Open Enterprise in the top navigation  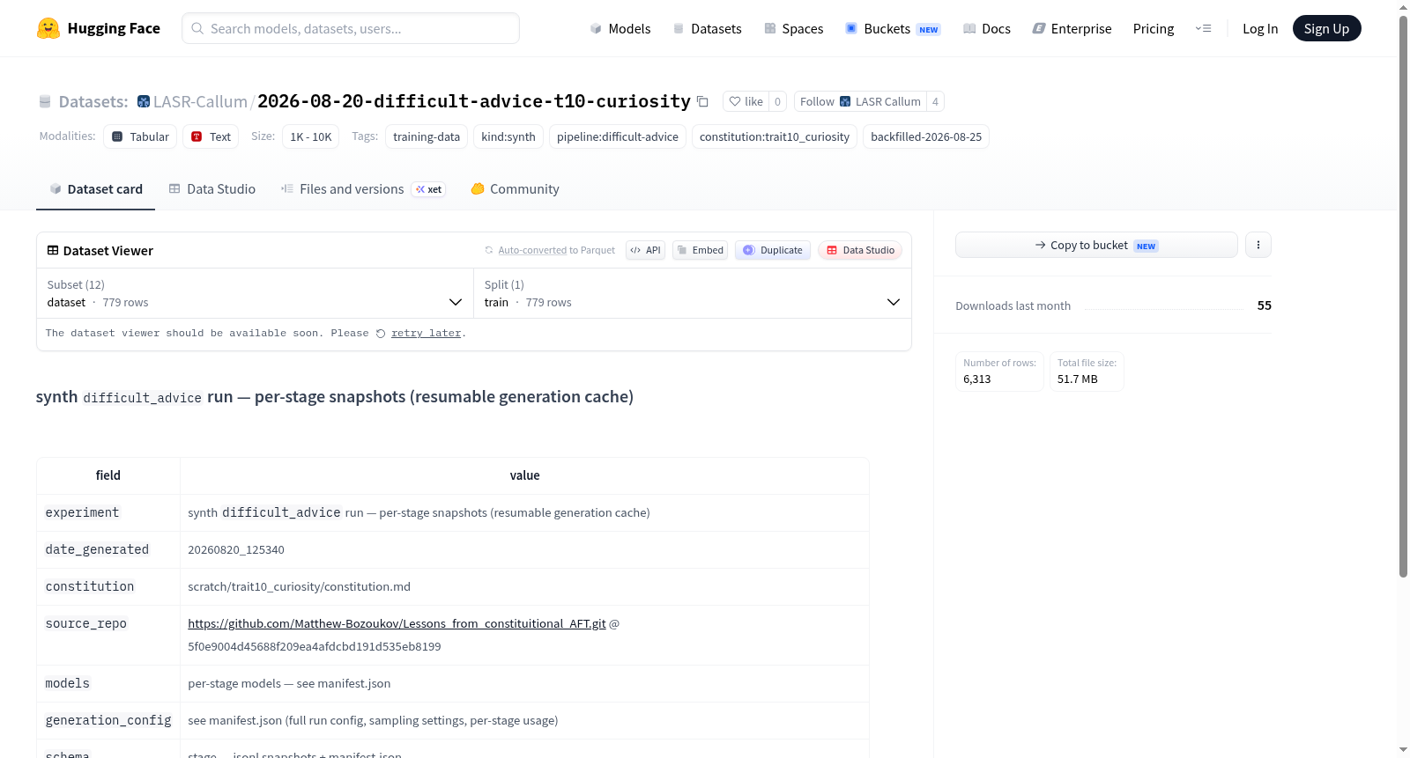point(1072,28)
